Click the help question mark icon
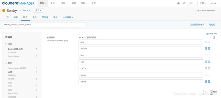The width and height of the screenshot is (221, 98). [214, 38]
